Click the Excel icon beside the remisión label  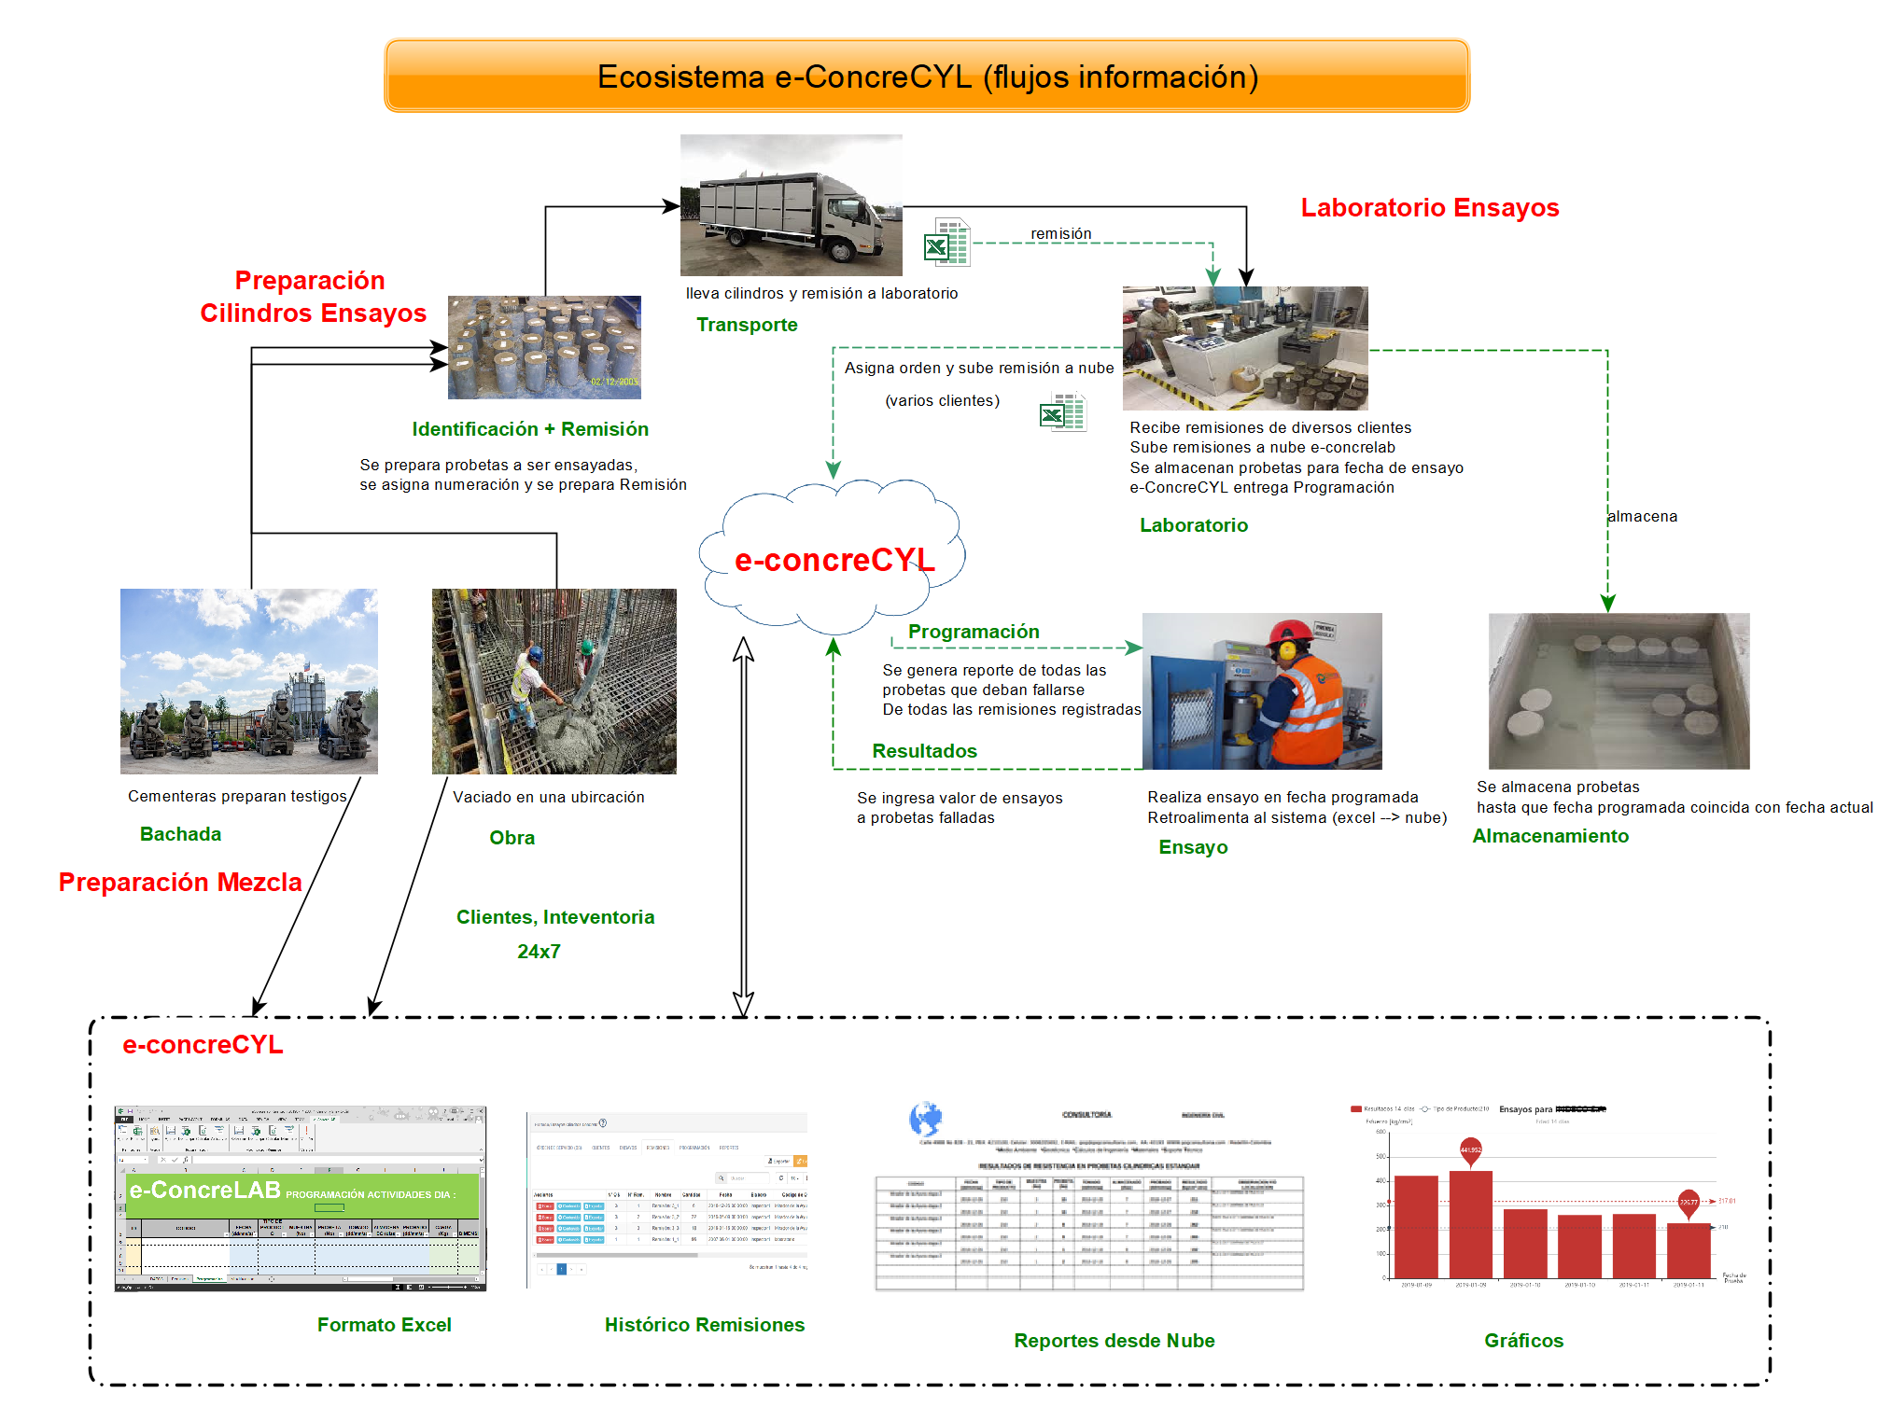tap(946, 243)
